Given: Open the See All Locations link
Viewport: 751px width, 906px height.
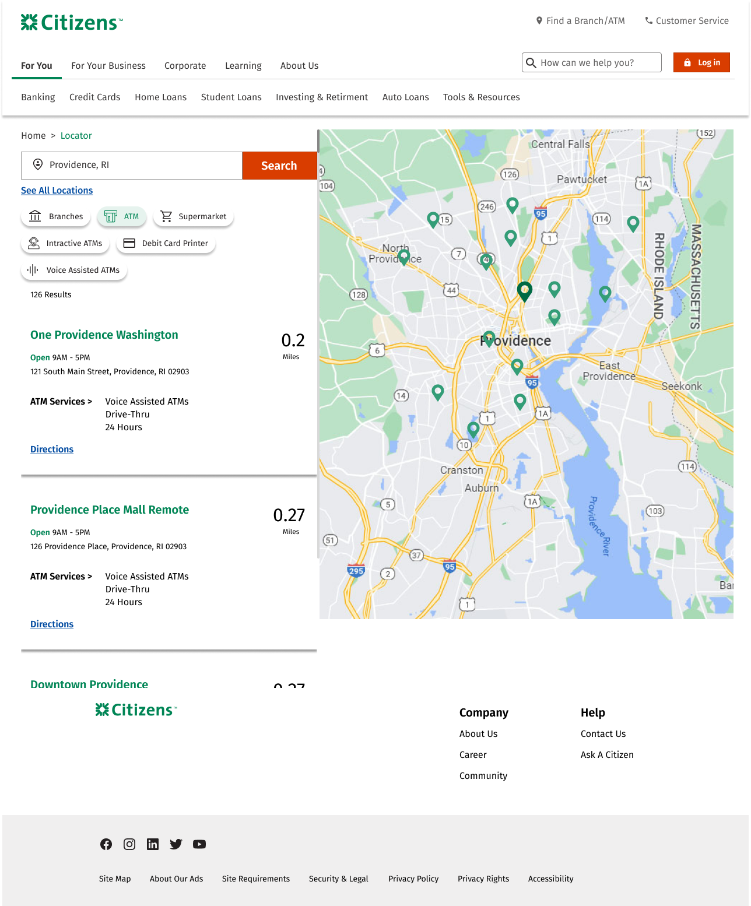Looking at the screenshot, I should coord(57,191).
